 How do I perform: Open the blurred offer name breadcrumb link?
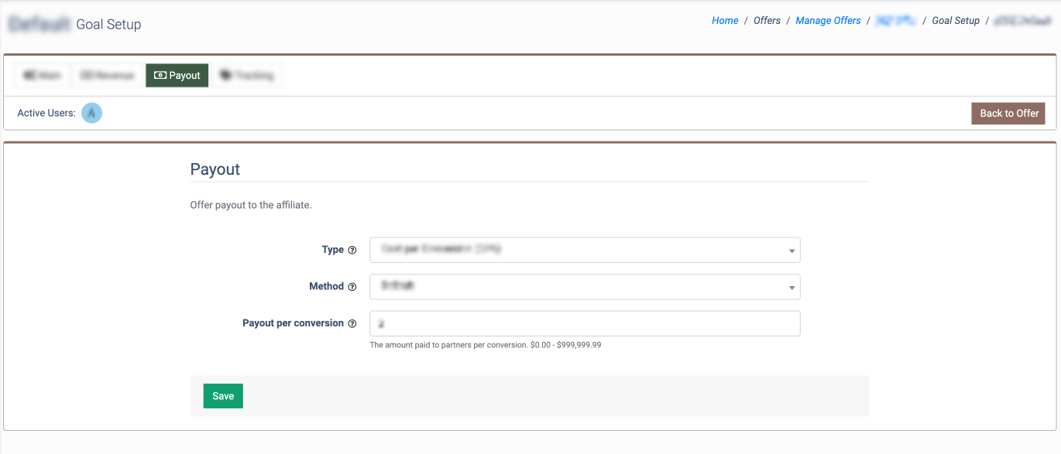[896, 21]
